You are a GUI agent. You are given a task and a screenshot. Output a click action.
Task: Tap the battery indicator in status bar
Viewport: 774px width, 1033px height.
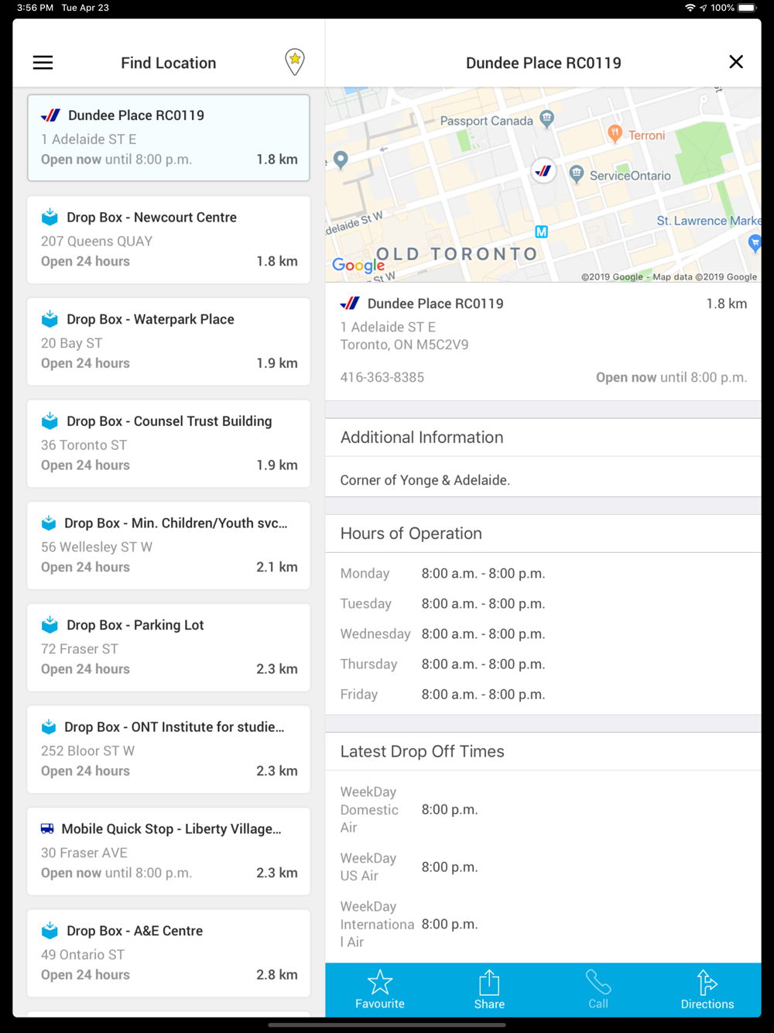point(747,8)
